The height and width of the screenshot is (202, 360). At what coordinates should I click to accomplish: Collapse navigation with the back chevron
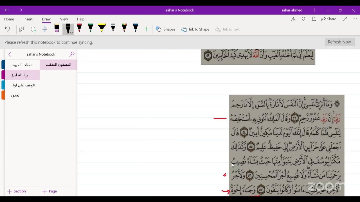[x=10, y=54]
